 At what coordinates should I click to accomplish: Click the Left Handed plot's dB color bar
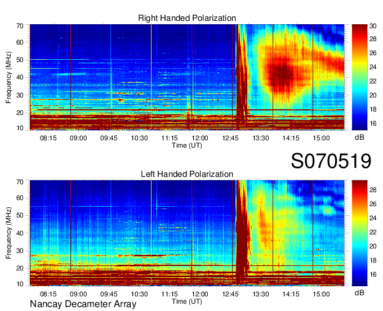[x=359, y=233]
